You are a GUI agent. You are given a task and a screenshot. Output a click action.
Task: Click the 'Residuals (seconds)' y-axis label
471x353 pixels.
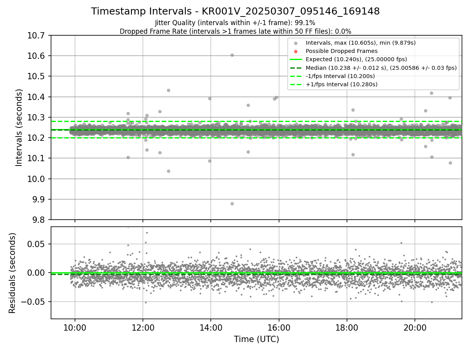tap(13, 273)
